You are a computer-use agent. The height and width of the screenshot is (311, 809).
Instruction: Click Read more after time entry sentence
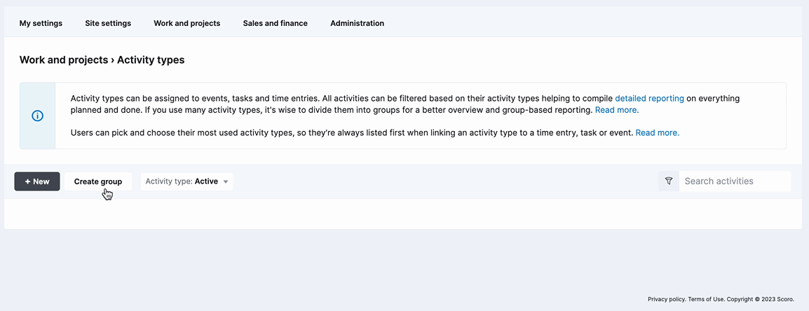(x=658, y=132)
